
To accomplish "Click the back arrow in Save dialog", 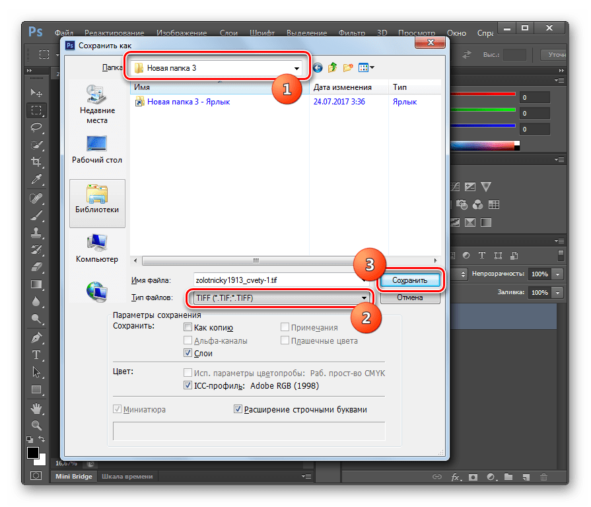I will 318,68.
